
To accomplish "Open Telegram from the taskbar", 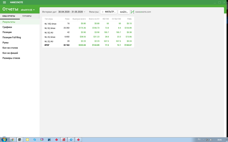I will tap(71, 139).
